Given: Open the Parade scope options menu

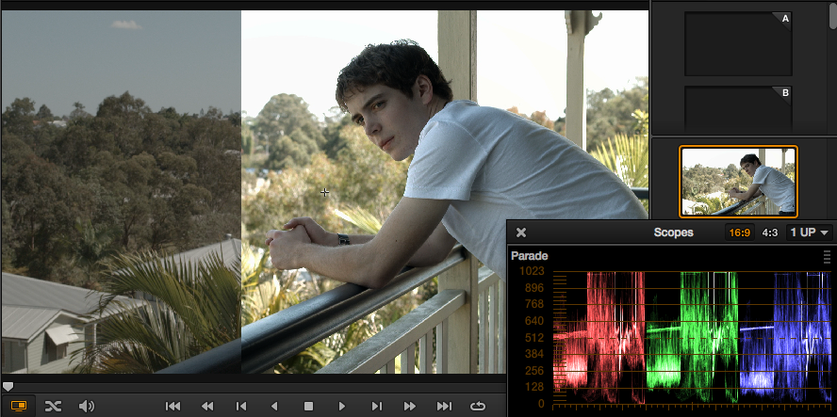Looking at the screenshot, I should pyautogui.click(x=827, y=256).
